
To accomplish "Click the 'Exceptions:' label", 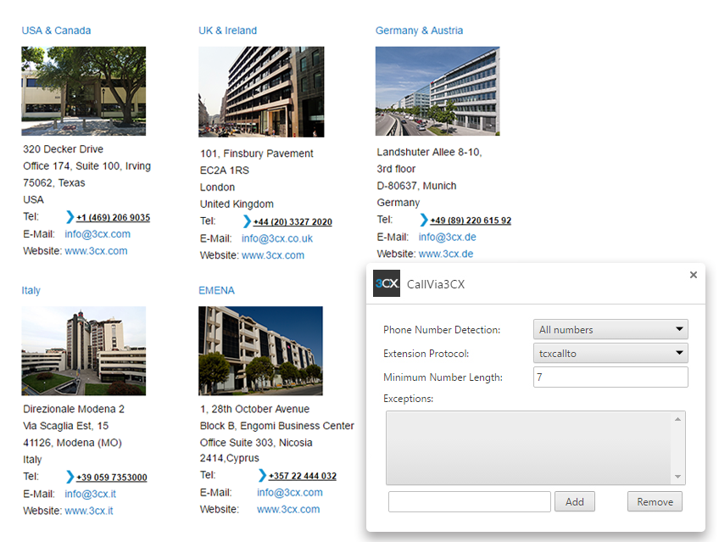I will [x=408, y=399].
